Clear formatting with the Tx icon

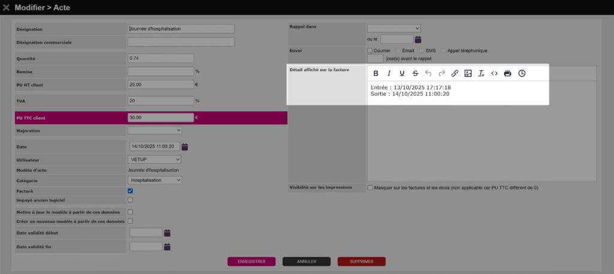click(x=481, y=74)
